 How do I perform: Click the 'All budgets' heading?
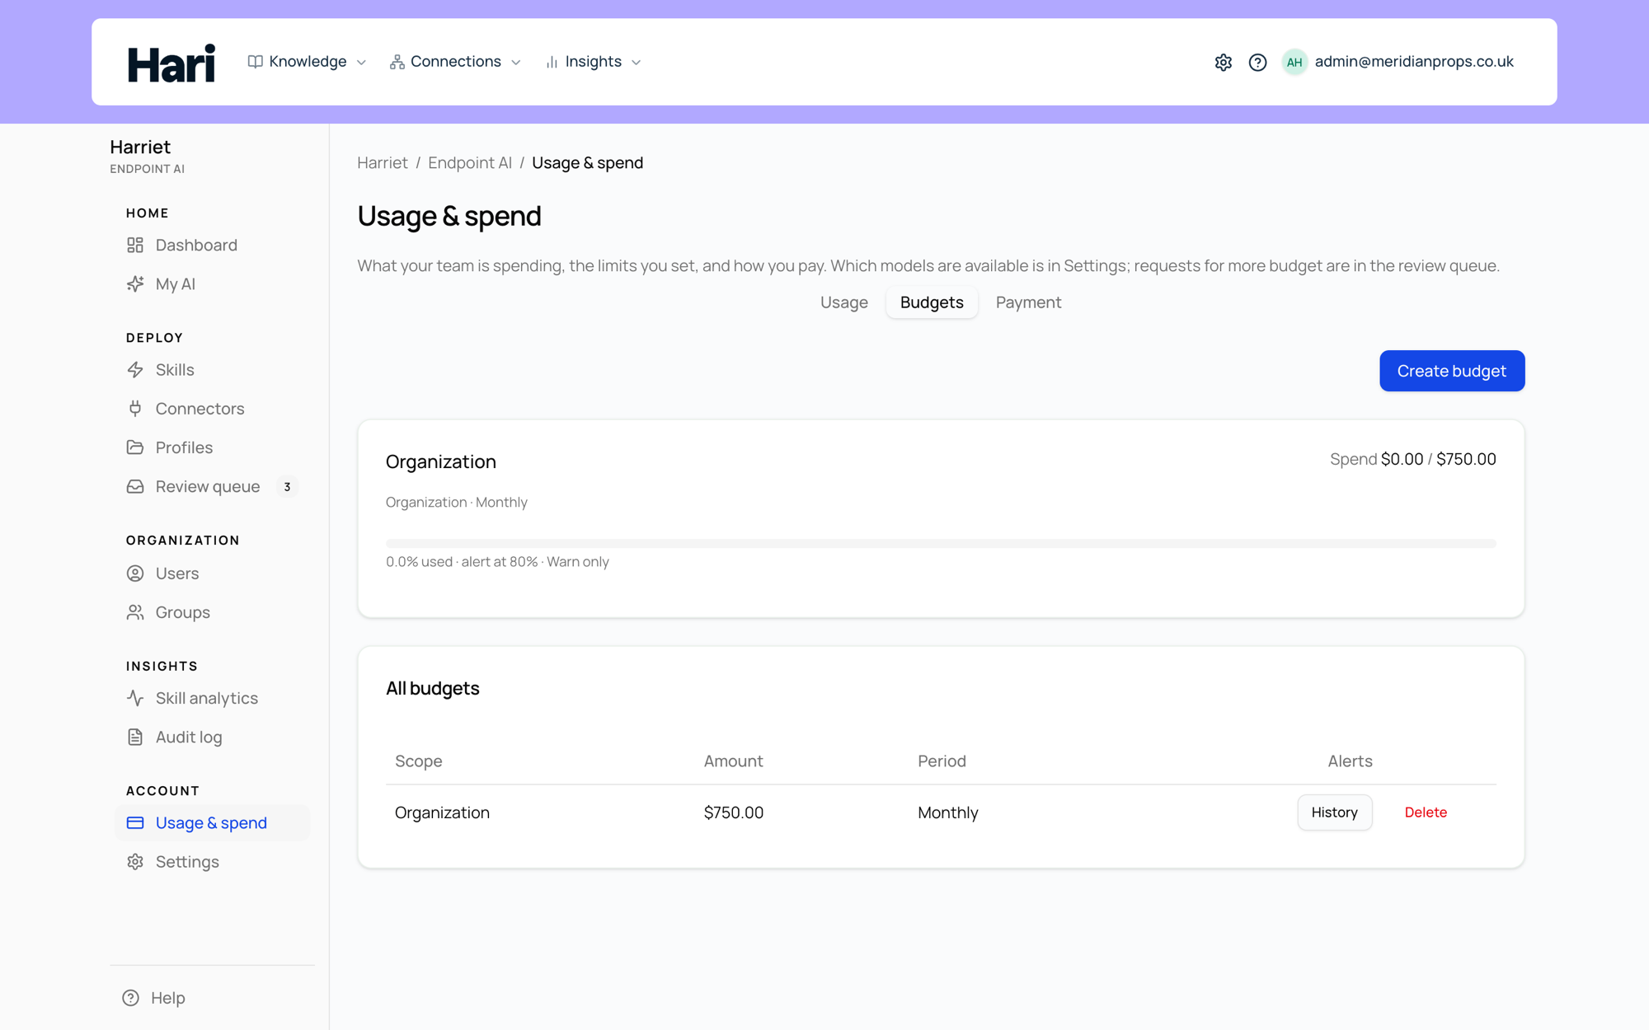click(432, 688)
